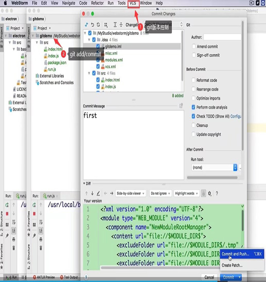The width and height of the screenshot is (266, 282).
Task: Stop the process in gitdemo Run panel
Action: click(x=34, y=214)
